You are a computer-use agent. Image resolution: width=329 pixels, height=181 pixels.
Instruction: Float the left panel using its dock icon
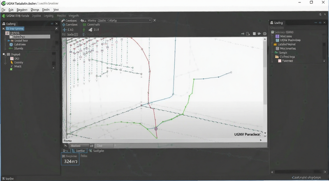click(52, 24)
